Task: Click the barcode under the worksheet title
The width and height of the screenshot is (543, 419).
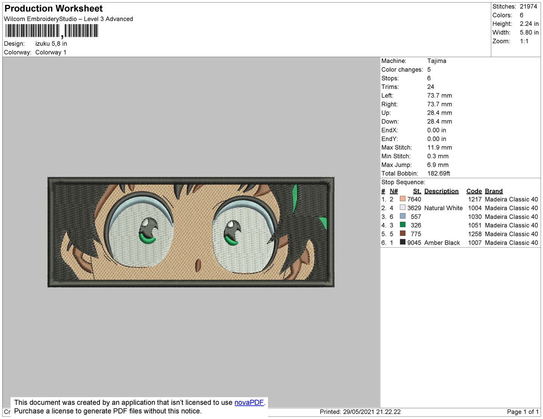Action: point(52,31)
